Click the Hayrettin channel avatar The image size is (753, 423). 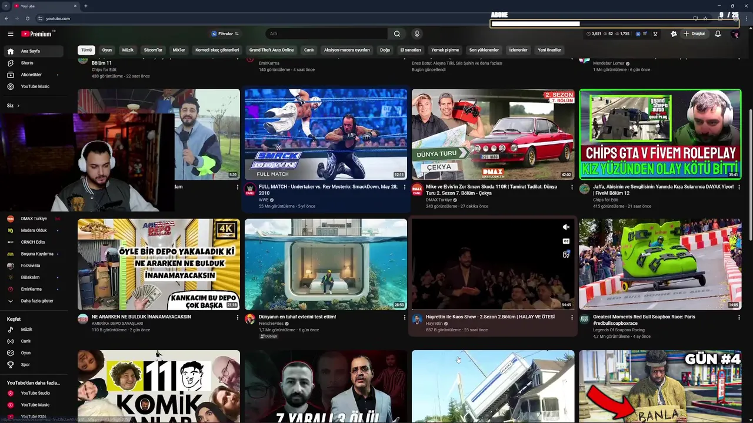(417, 319)
